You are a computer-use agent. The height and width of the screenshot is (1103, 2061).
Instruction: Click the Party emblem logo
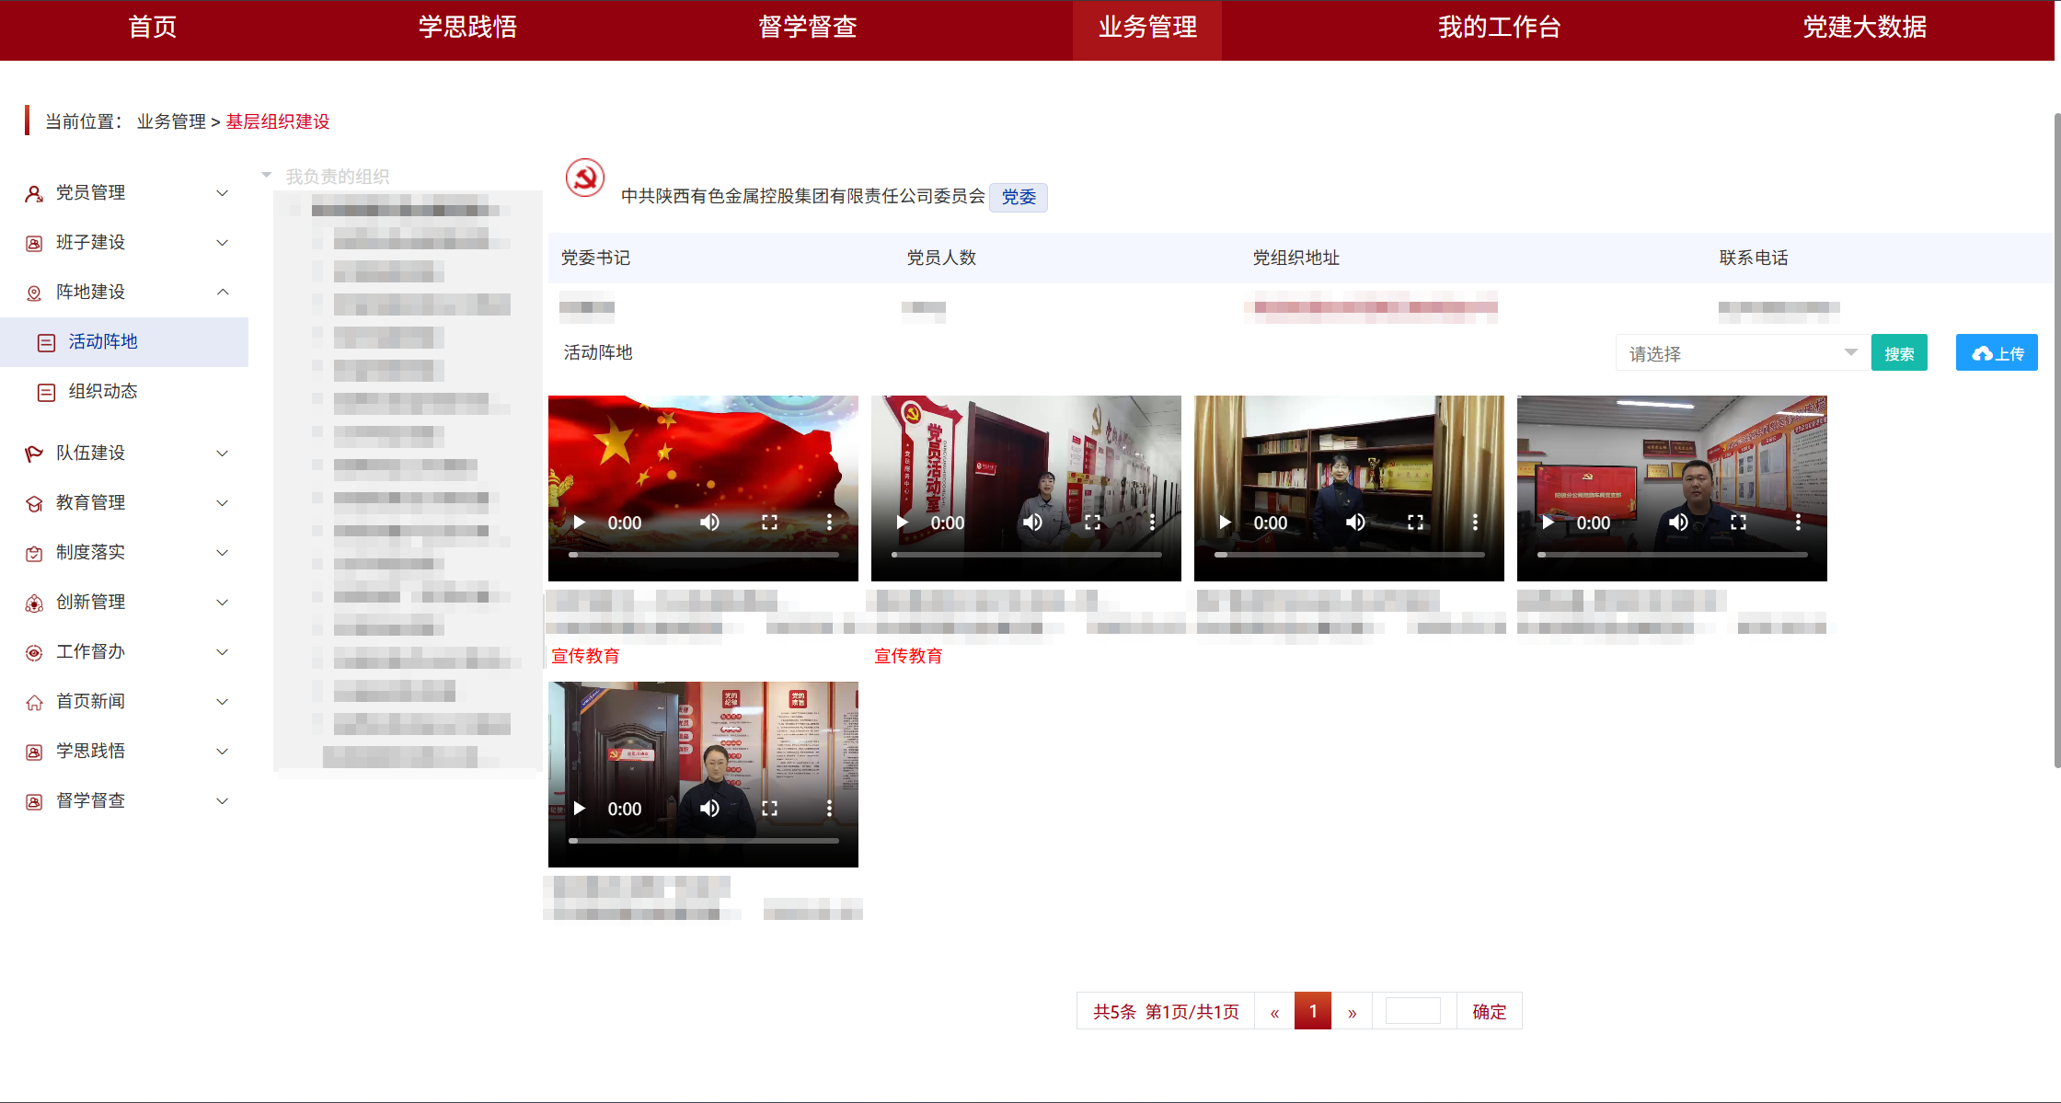pyautogui.click(x=584, y=178)
